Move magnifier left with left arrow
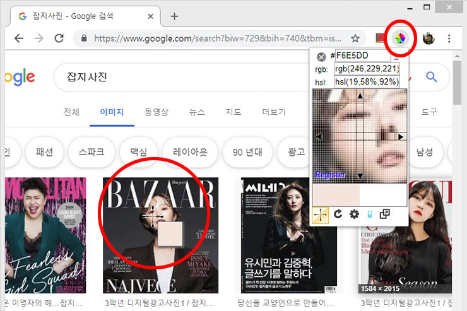The height and width of the screenshot is (311, 467). (319, 137)
